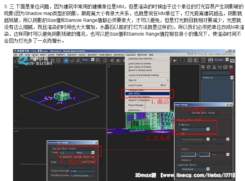Screen dimensions: 245x181
Task: Close the System Unit Setup dialog
Action: pos(96,143)
